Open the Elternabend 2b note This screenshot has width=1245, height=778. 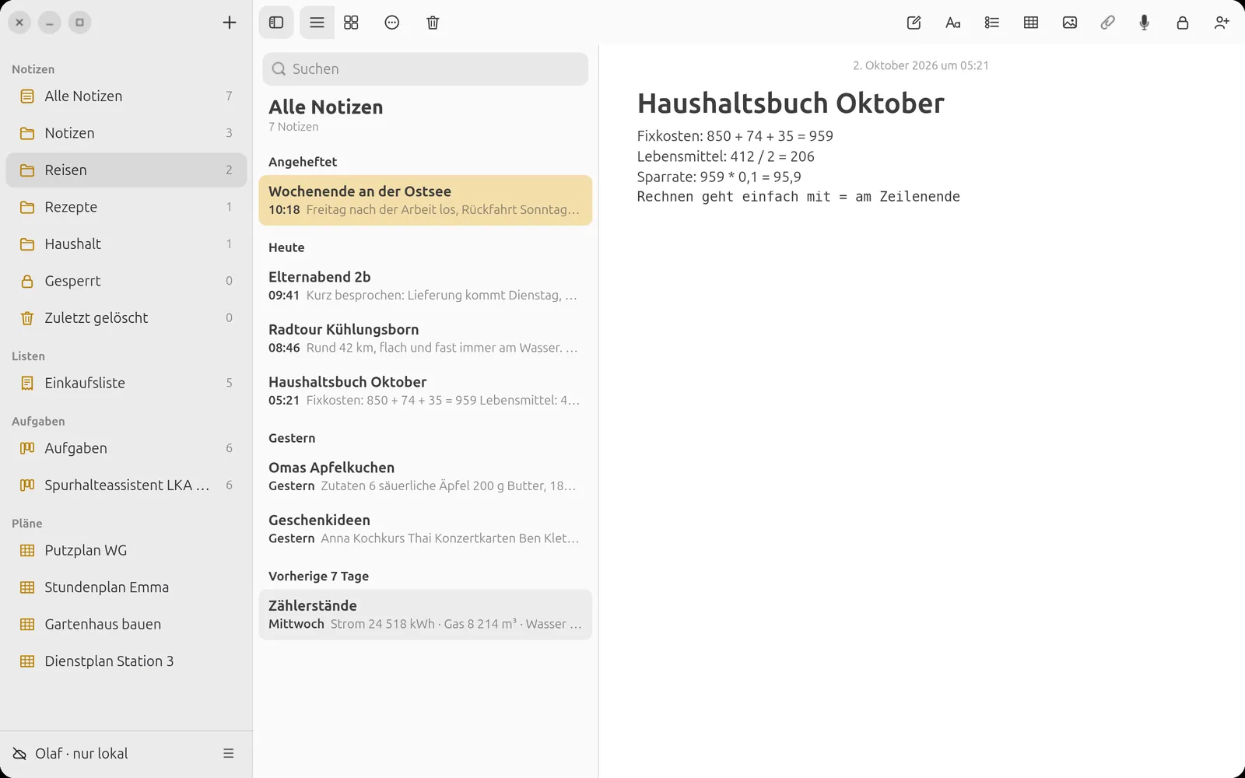(425, 286)
